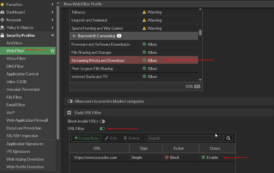The image size is (274, 173).
Task: Click the minus icon beside Static URL Filter
Action: pos(69,113)
